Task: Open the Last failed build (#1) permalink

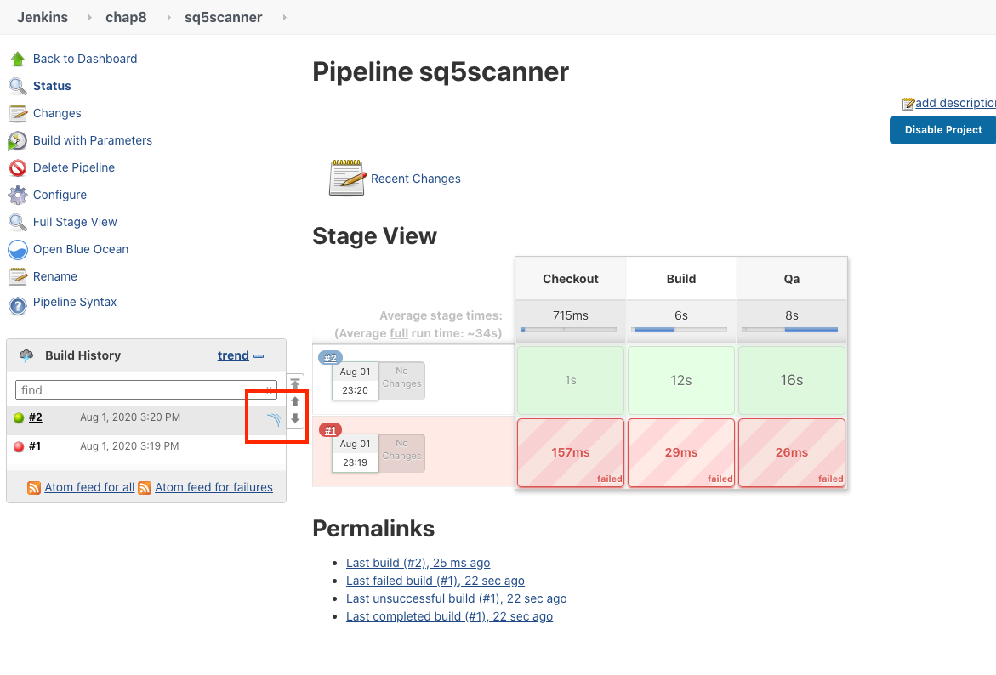Action: pyautogui.click(x=435, y=581)
